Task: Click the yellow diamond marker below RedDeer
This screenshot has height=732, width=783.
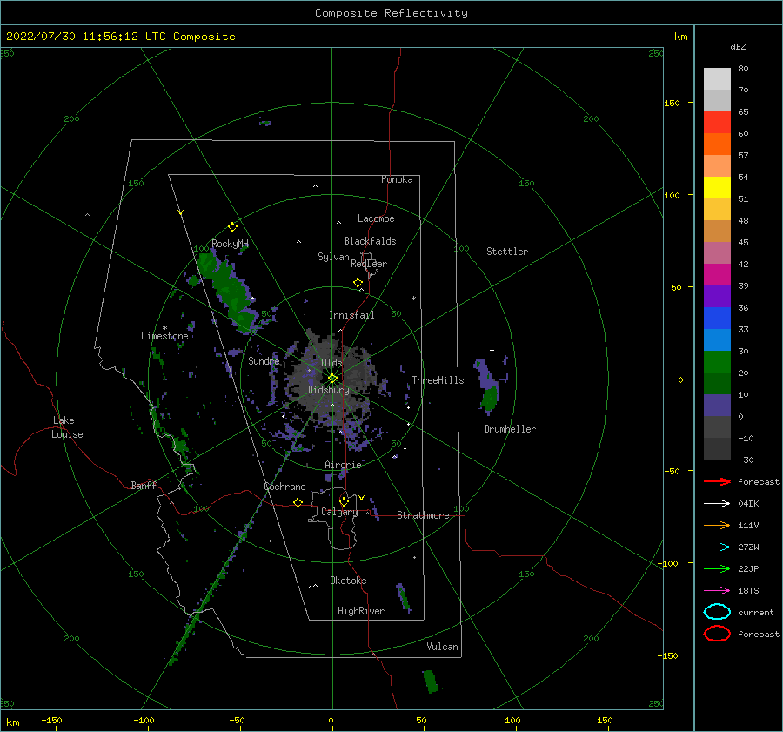Action: (358, 283)
